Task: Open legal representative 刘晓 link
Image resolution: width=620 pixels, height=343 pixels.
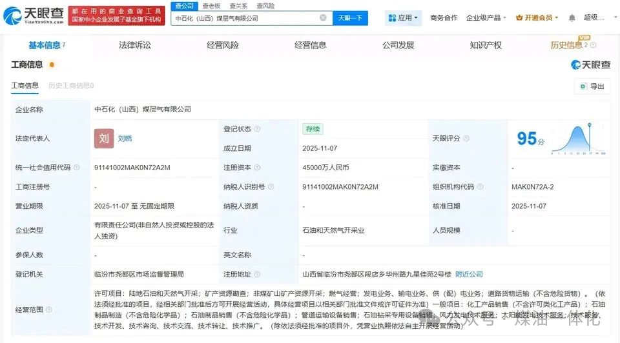Action: [125, 139]
